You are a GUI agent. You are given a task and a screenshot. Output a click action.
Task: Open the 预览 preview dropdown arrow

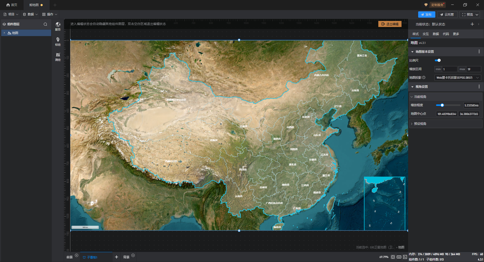click(477, 15)
